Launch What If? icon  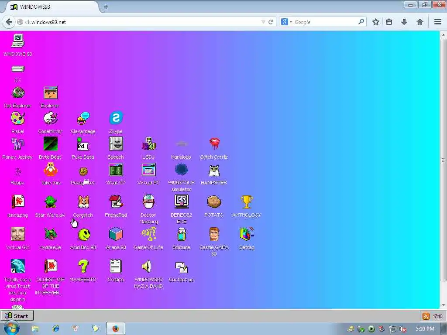coord(116,170)
